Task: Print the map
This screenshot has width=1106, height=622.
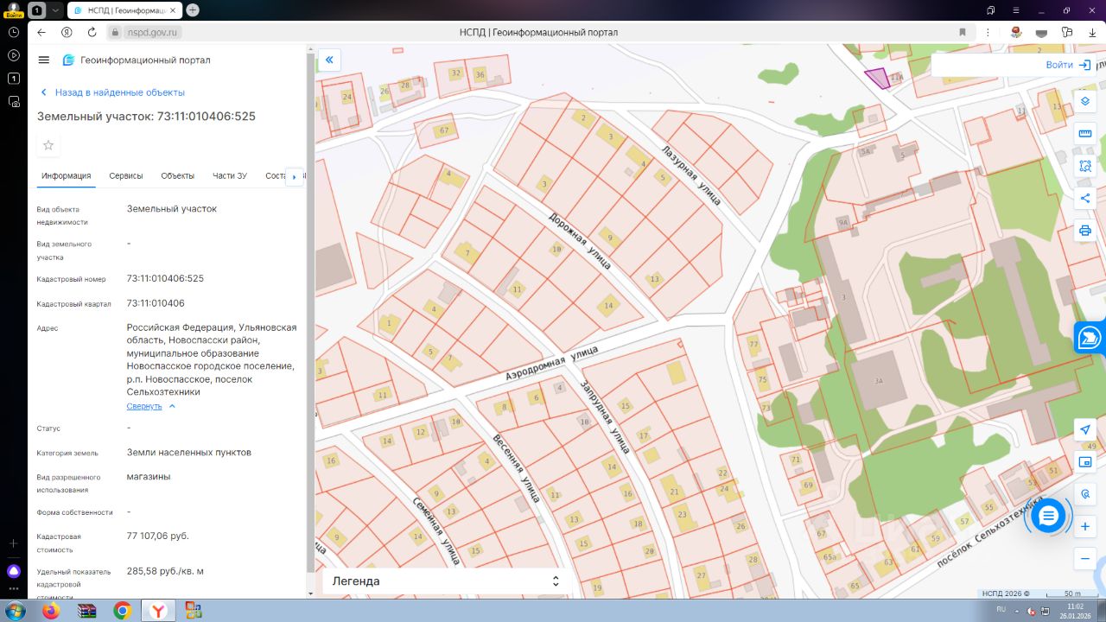Action: [1085, 231]
